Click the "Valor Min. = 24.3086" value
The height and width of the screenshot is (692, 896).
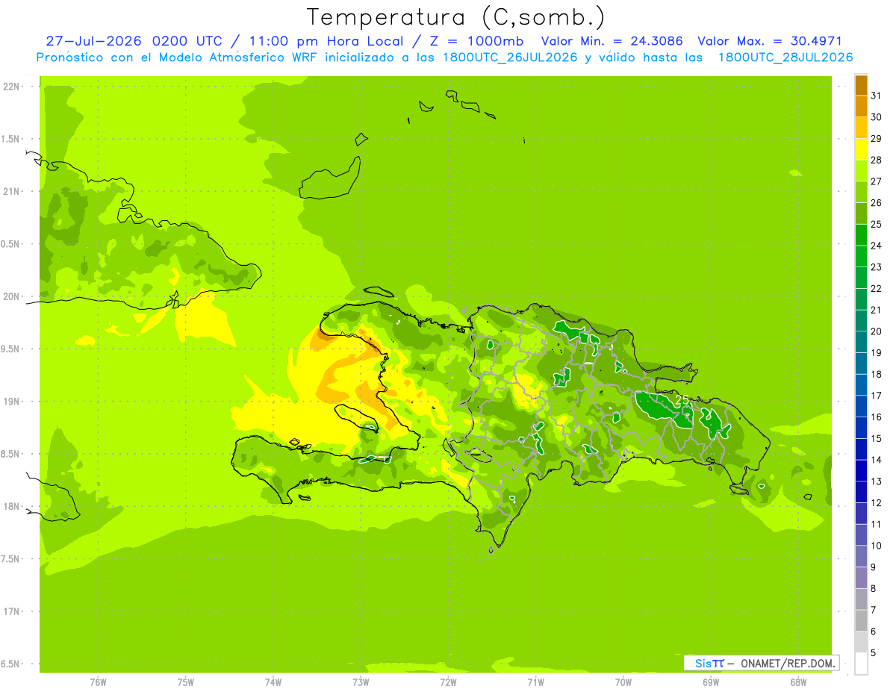pos(612,41)
